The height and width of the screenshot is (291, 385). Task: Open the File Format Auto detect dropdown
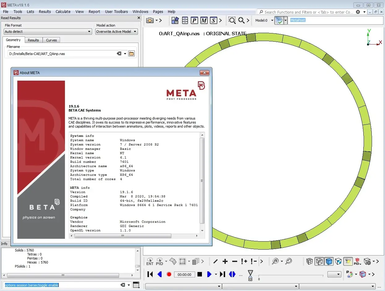48,32
